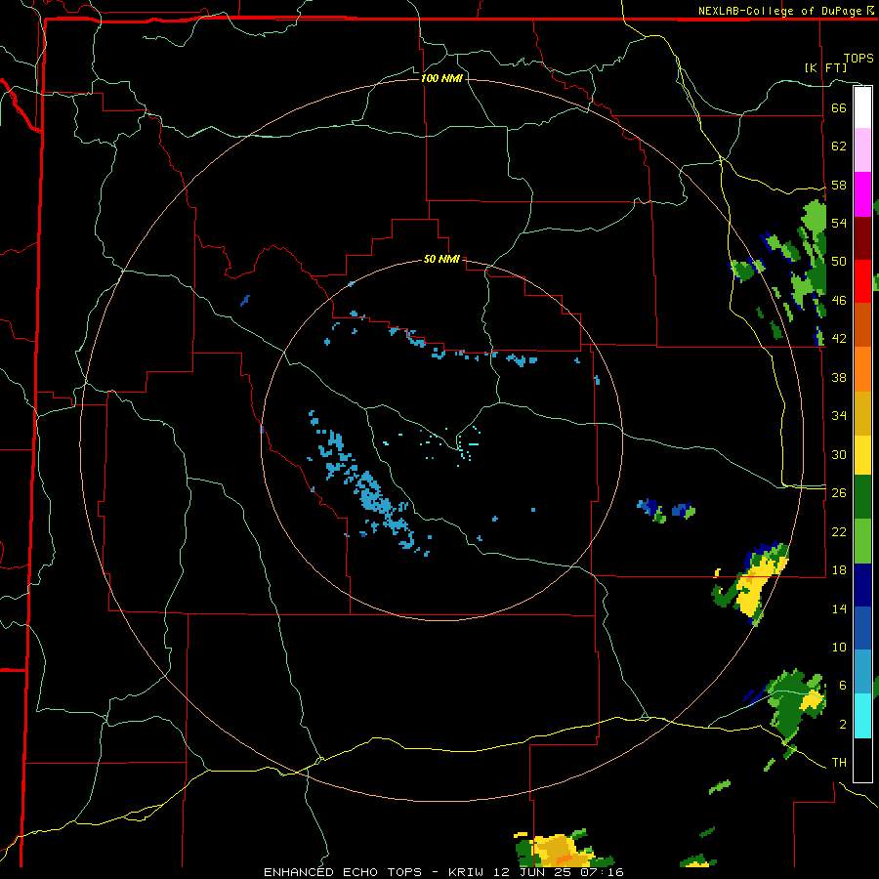The image size is (879, 879).
Task: Click the "2" legend value
Action: coord(843,724)
